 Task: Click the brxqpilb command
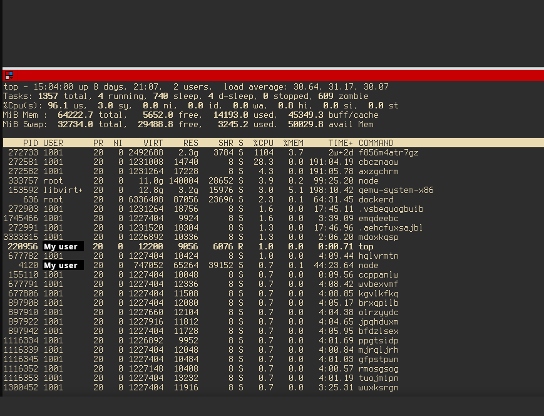click(379, 303)
